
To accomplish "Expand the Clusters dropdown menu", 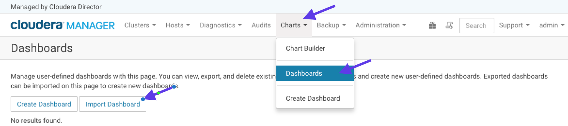I will 140,25.
